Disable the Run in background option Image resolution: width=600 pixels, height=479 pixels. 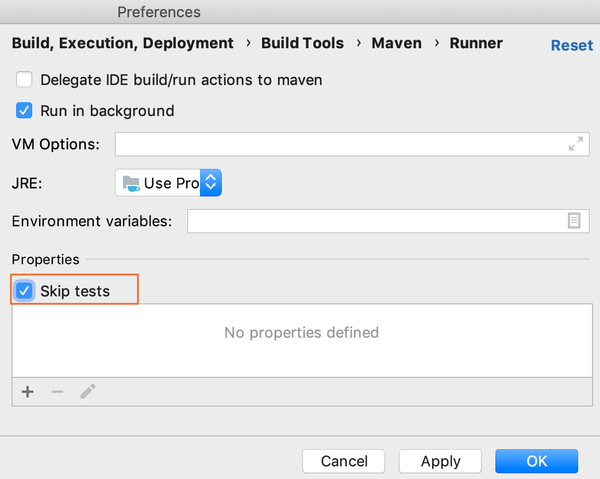click(x=24, y=110)
